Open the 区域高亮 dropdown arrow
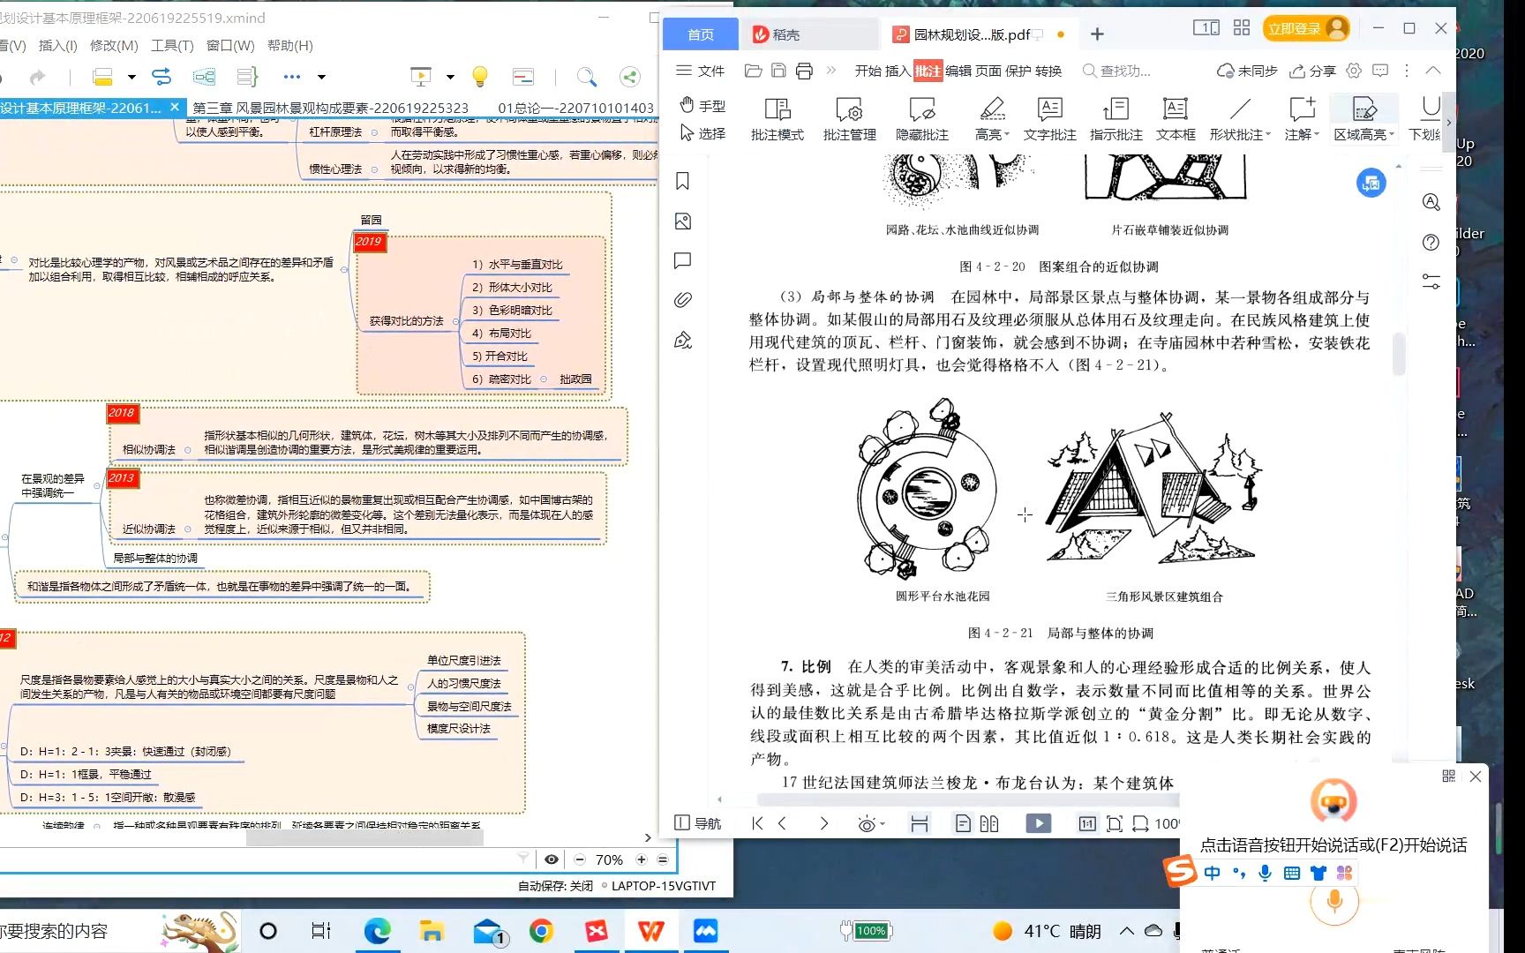The width and height of the screenshot is (1525, 953). tap(1393, 135)
